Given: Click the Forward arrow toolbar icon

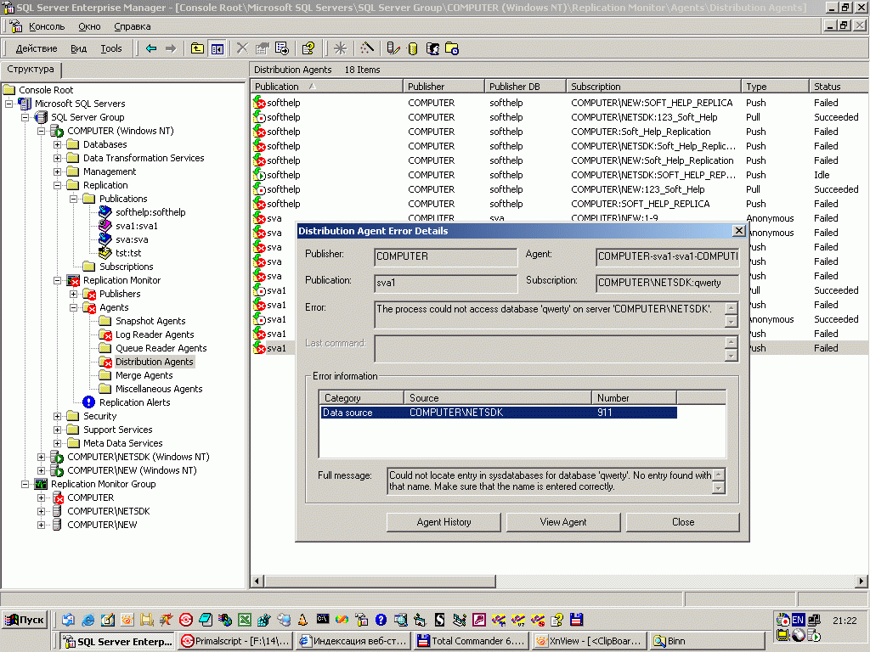Looking at the screenshot, I should (x=171, y=48).
